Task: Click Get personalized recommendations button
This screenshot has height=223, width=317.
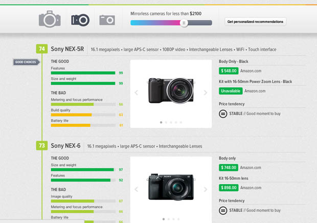Action: click(x=255, y=21)
